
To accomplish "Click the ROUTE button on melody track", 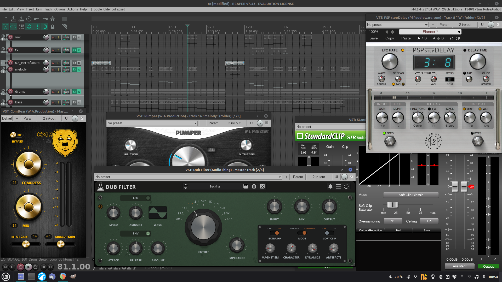I will (x=66, y=70).
